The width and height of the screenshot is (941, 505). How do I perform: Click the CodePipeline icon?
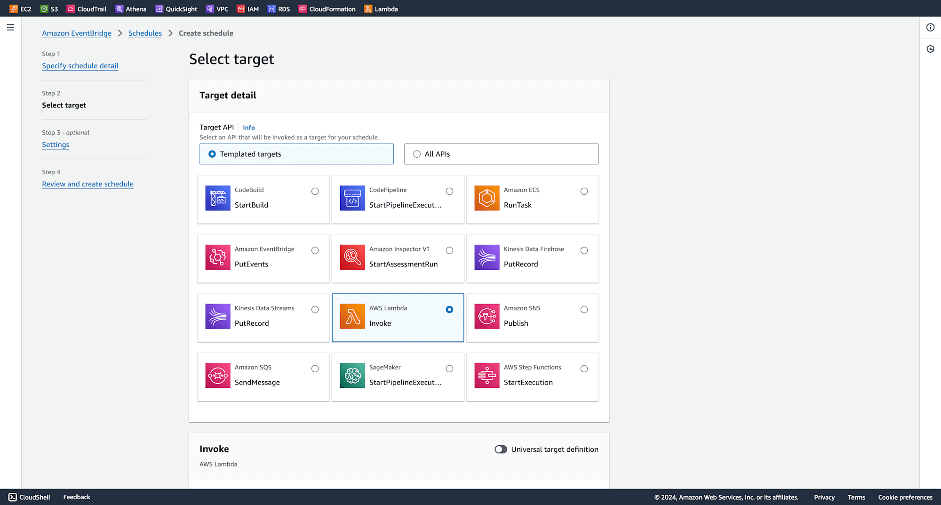click(x=352, y=198)
